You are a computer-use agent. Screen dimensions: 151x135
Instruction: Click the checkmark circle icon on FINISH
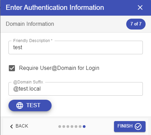tap(138, 127)
